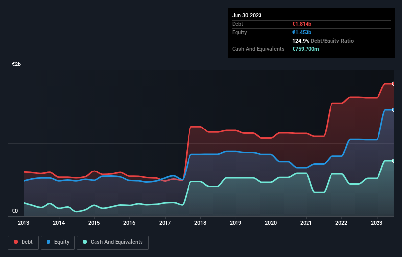Click the teal Cash endpoint marker
Image resolution: width=402 pixels, height=257 pixels.
click(394, 161)
